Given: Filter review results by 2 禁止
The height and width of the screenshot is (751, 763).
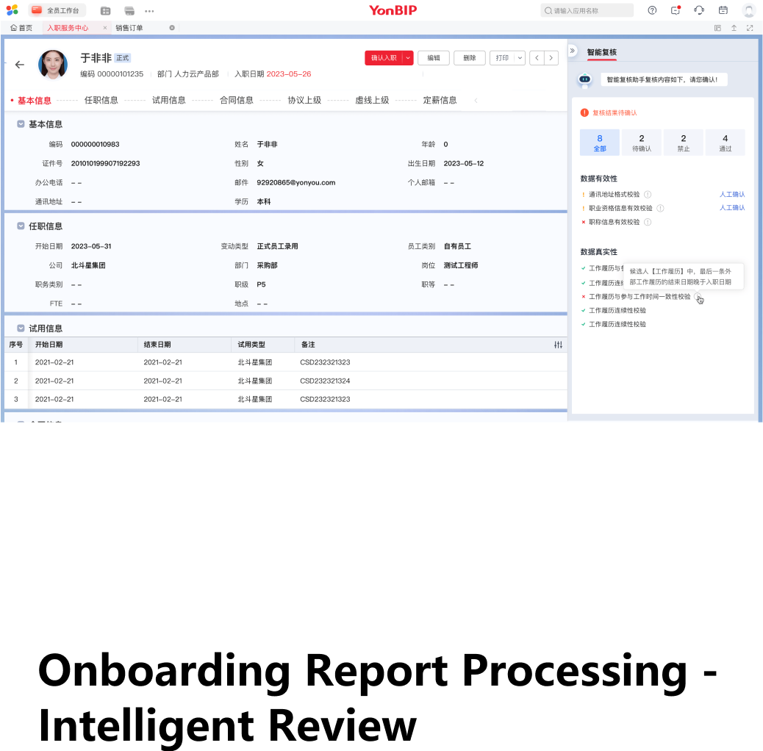Looking at the screenshot, I should 683,143.
